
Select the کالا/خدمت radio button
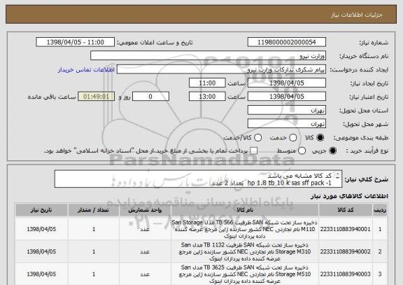pos(257,138)
